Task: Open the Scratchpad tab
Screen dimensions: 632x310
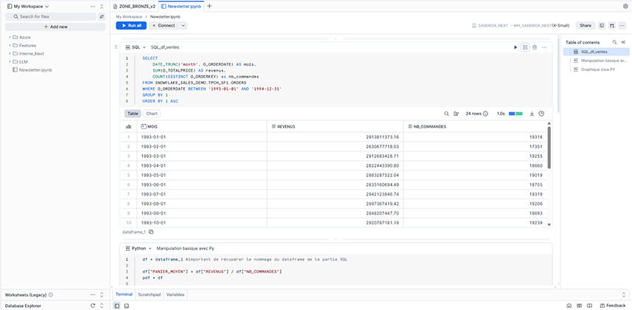Action: (150, 294)
